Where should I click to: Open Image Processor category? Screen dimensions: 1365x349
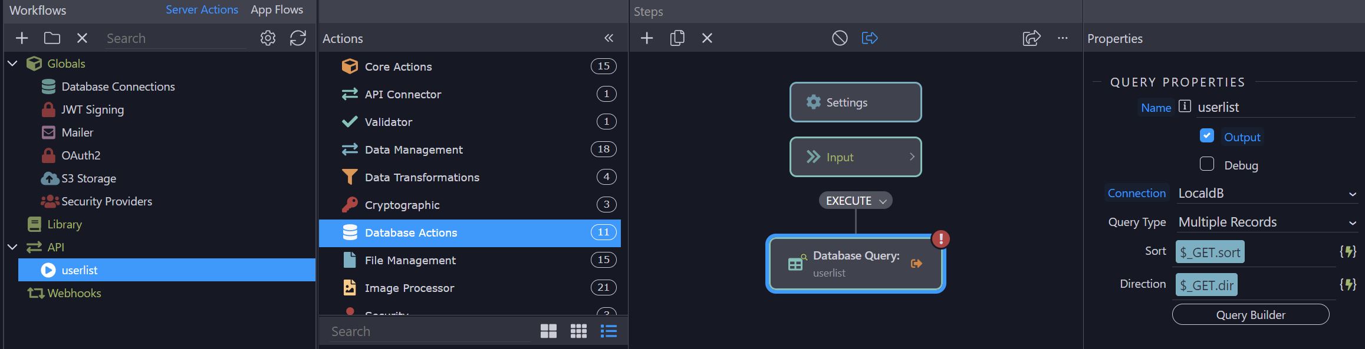[x=470, y=288]
